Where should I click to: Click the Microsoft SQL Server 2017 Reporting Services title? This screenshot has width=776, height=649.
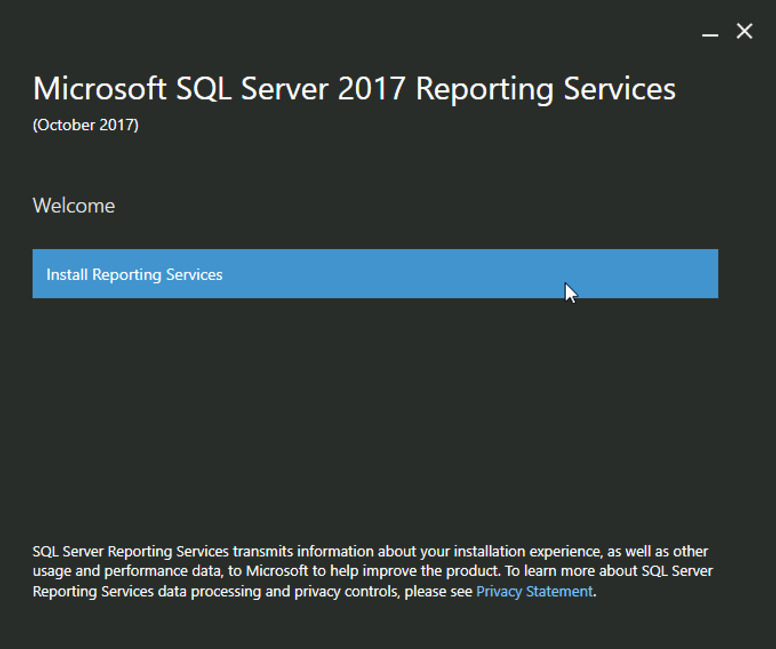pyautogui.click(x=354, y=89)
